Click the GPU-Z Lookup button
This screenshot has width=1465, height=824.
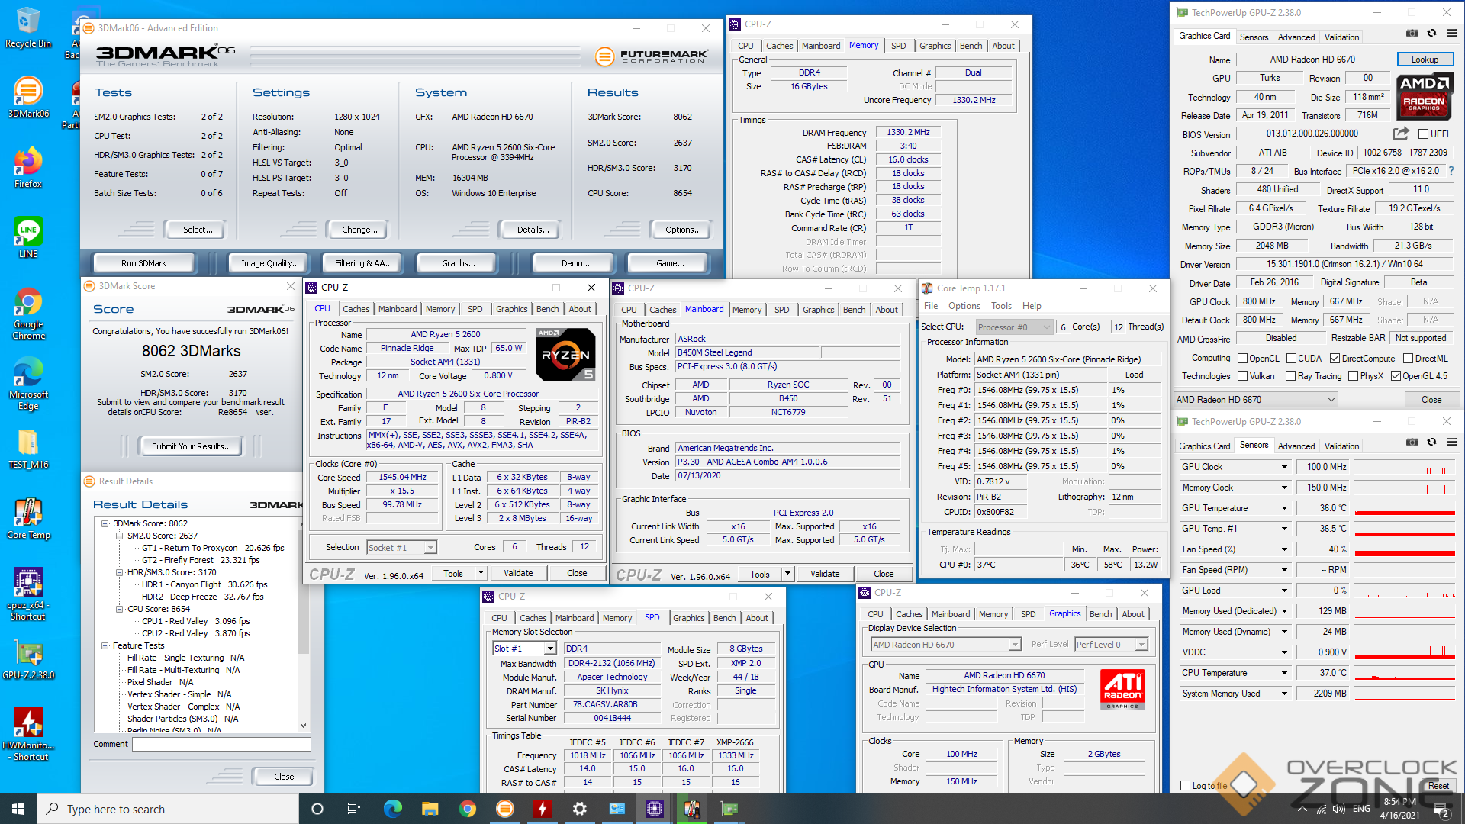[x=1424, y=60]
